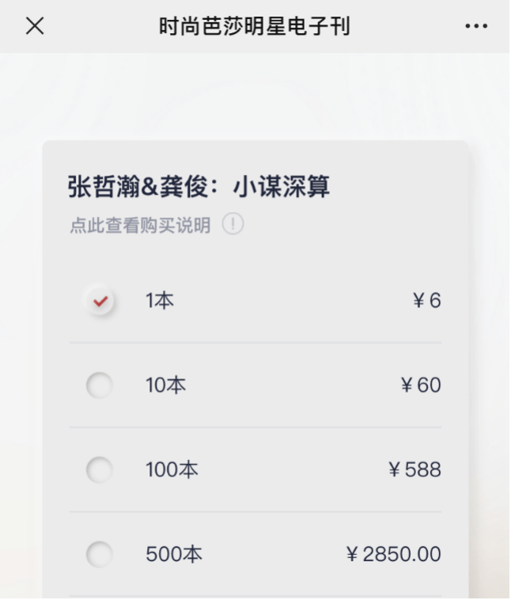Tap the ¥588 price

(x=415, y=470)
